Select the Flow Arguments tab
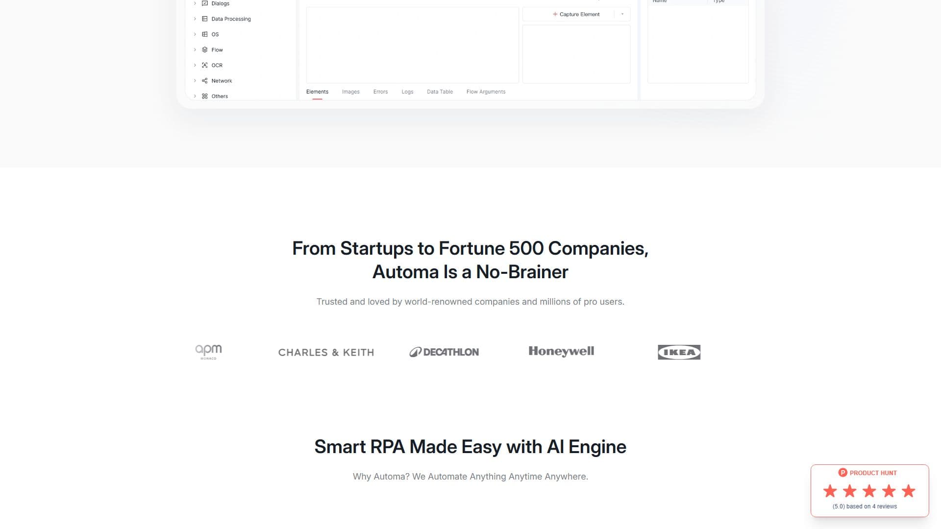 (x=486, y=92)
